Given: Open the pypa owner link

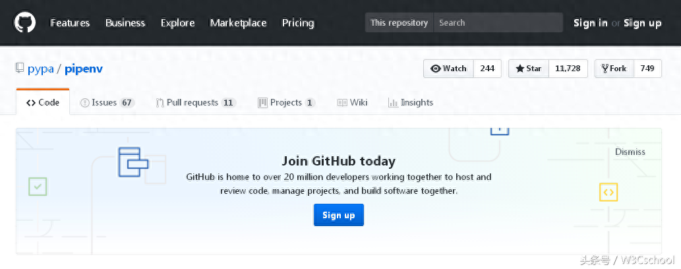Looking at the screenshot, I should click(40, 69).
